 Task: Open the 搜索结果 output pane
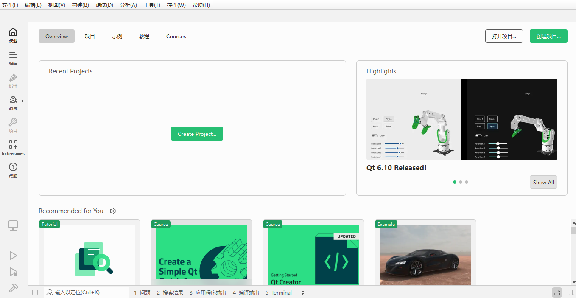[170, 292]
